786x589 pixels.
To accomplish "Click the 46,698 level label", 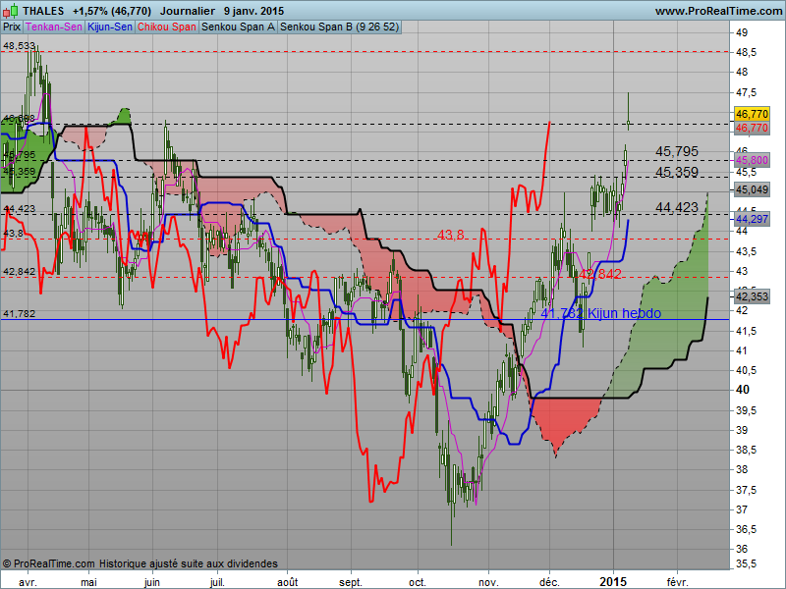I will coord(19,118).
